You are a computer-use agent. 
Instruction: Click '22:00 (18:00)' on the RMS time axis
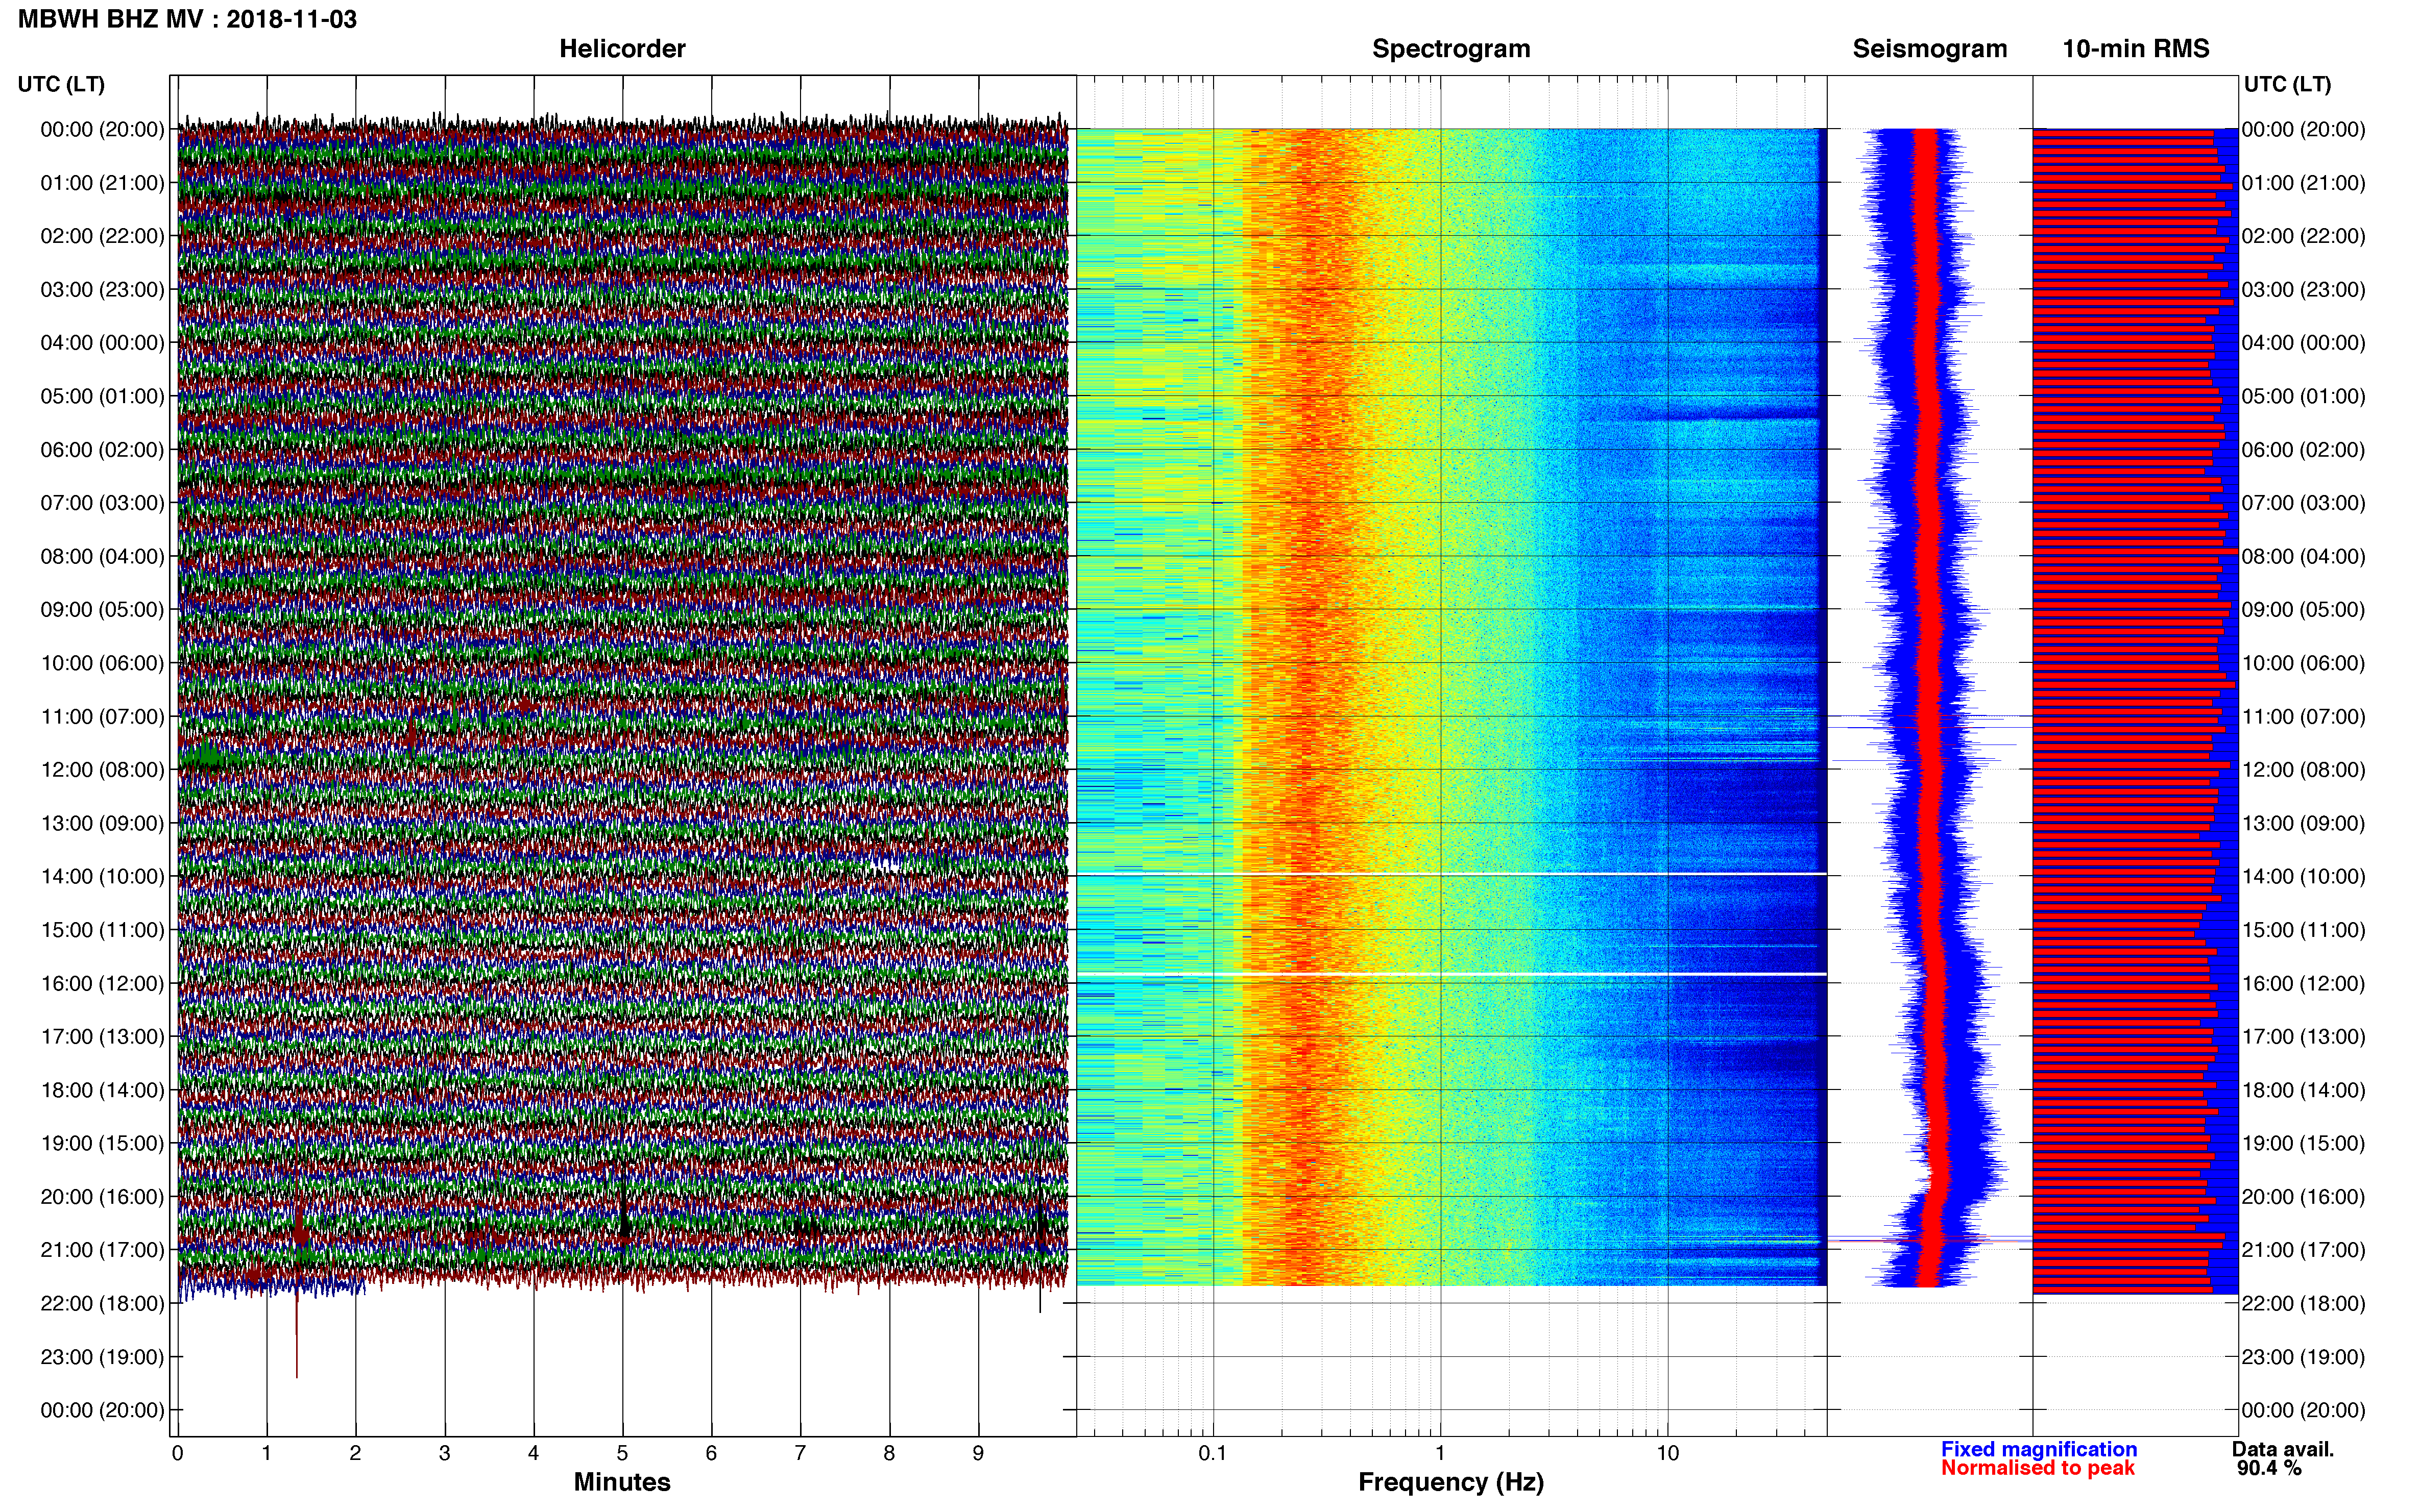(x=2303, y=1303)
